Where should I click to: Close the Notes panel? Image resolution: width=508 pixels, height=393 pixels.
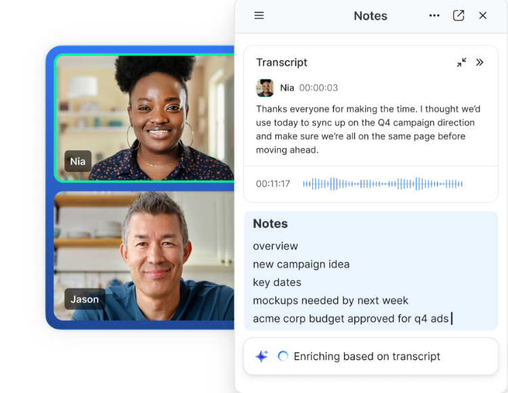click(483, 16)
